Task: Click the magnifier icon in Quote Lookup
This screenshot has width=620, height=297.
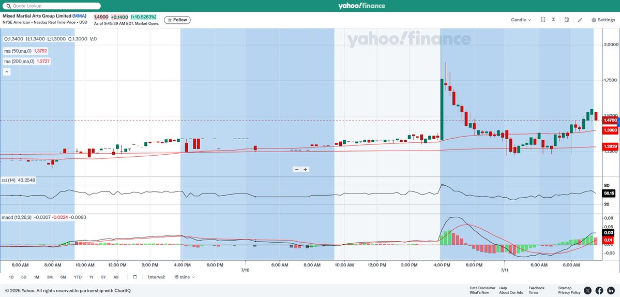Action: (x=8, y=6)
